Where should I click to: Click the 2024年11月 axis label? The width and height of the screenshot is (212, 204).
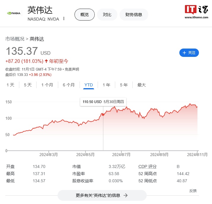[197, 155]
